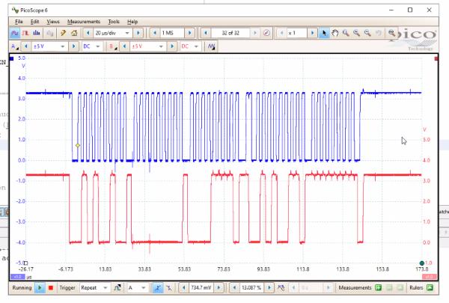Screen dimensions: 449x303
Task: Increase Channel B ±5 V range
Action: (172, 46)
